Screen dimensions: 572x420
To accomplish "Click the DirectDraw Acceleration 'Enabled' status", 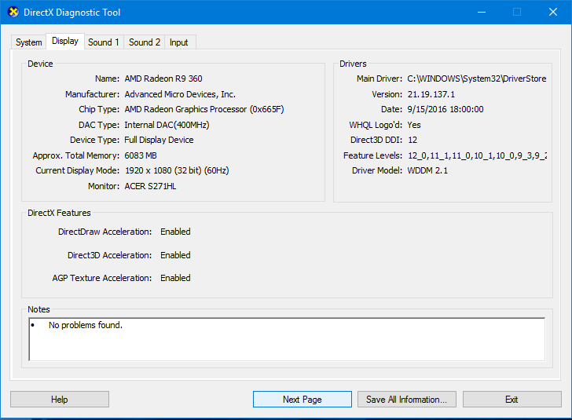I will coord(175,232).
